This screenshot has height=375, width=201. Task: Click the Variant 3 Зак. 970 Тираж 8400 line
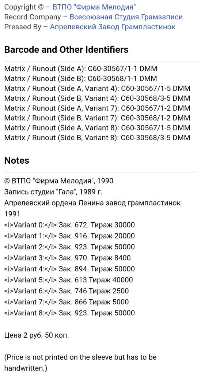68,258
